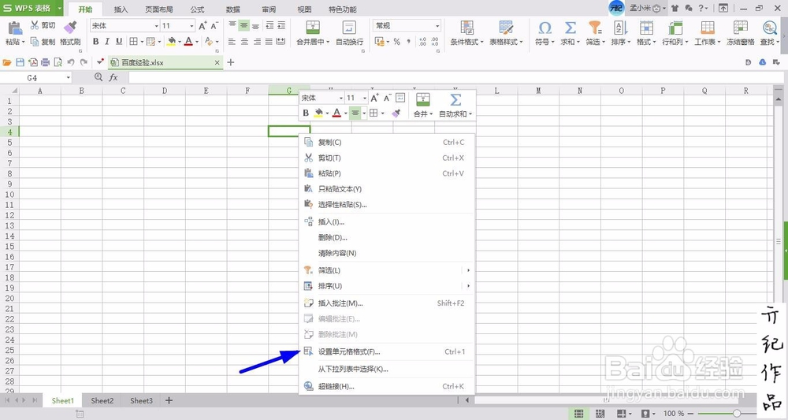Click the Open folder icon in quick toolbar
788x420 pixels.
tap(7, 62)
